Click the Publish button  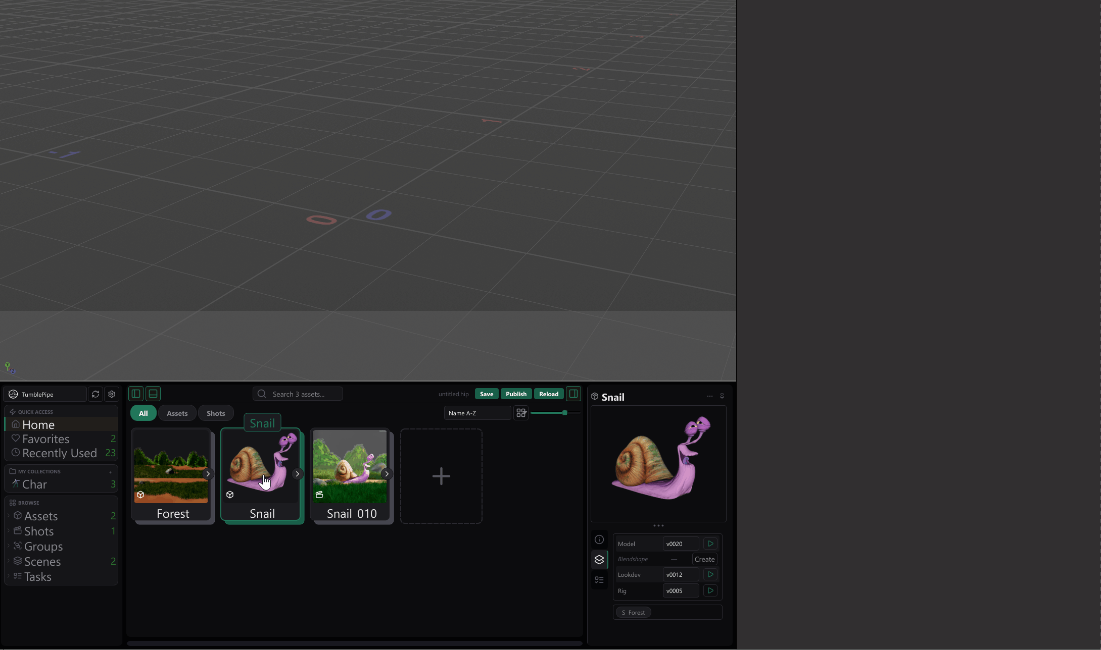point(516,394)
